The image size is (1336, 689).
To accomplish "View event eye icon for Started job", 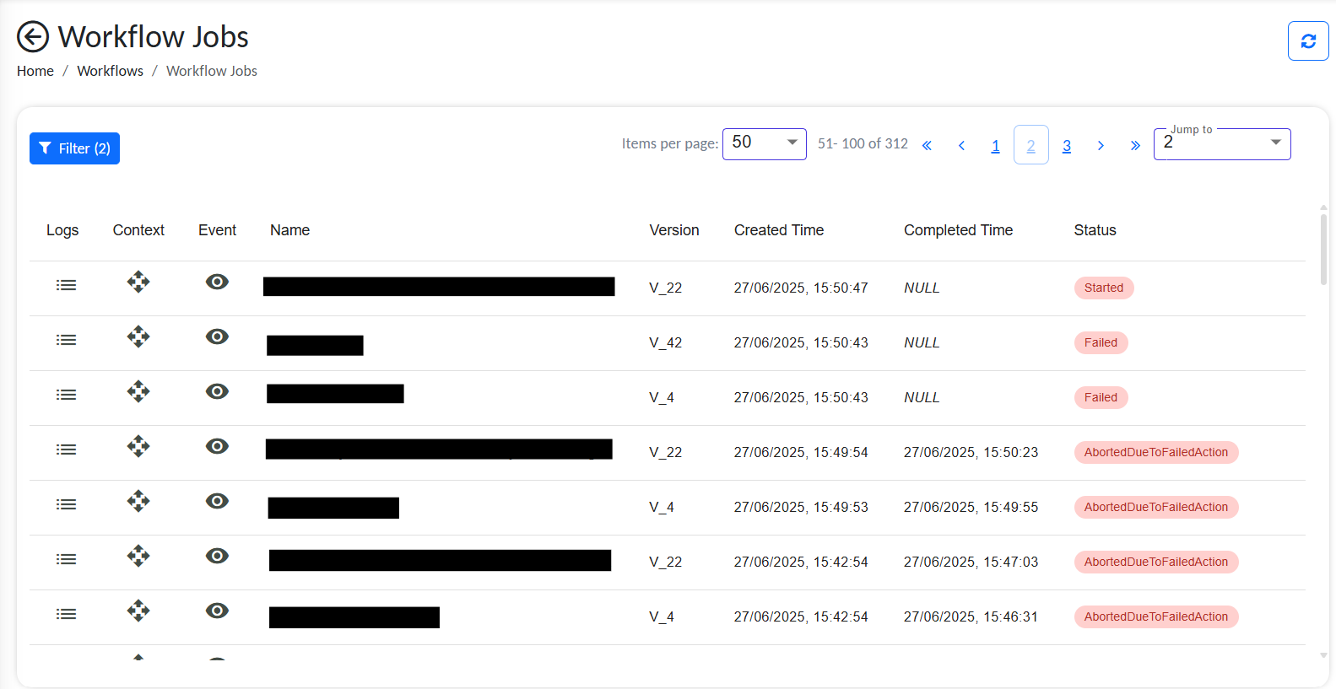I will tap(217, 283).
